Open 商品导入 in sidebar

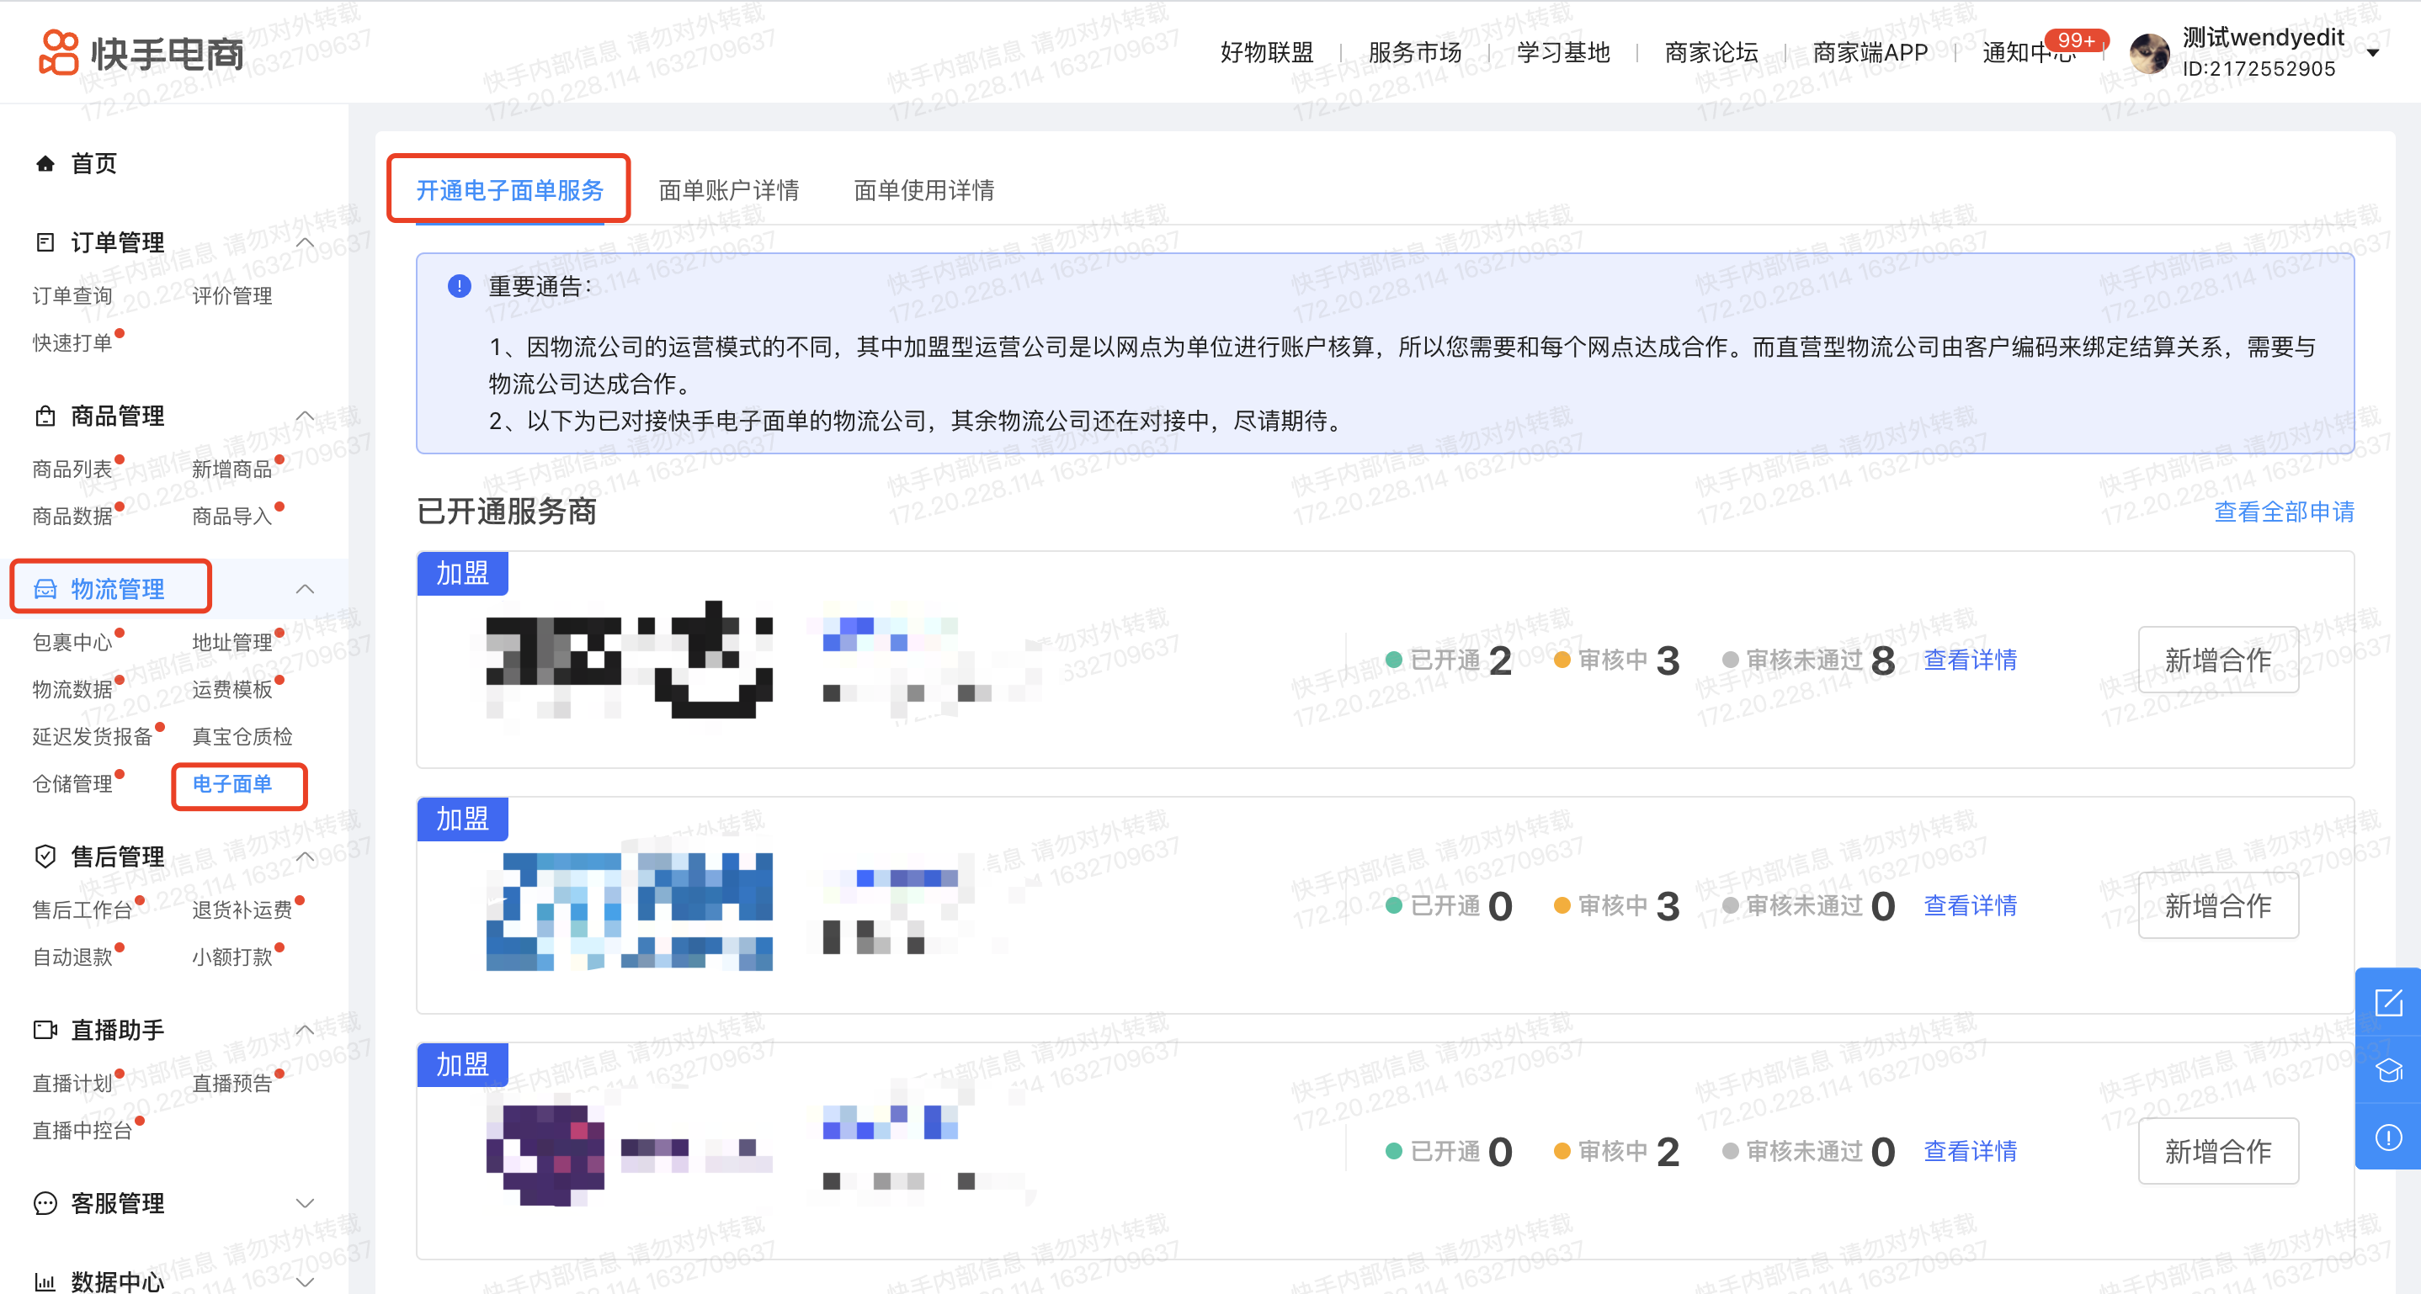point(232,516)
